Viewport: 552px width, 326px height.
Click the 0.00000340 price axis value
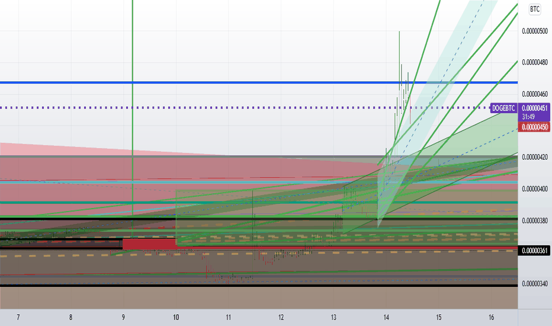point(535,284)
